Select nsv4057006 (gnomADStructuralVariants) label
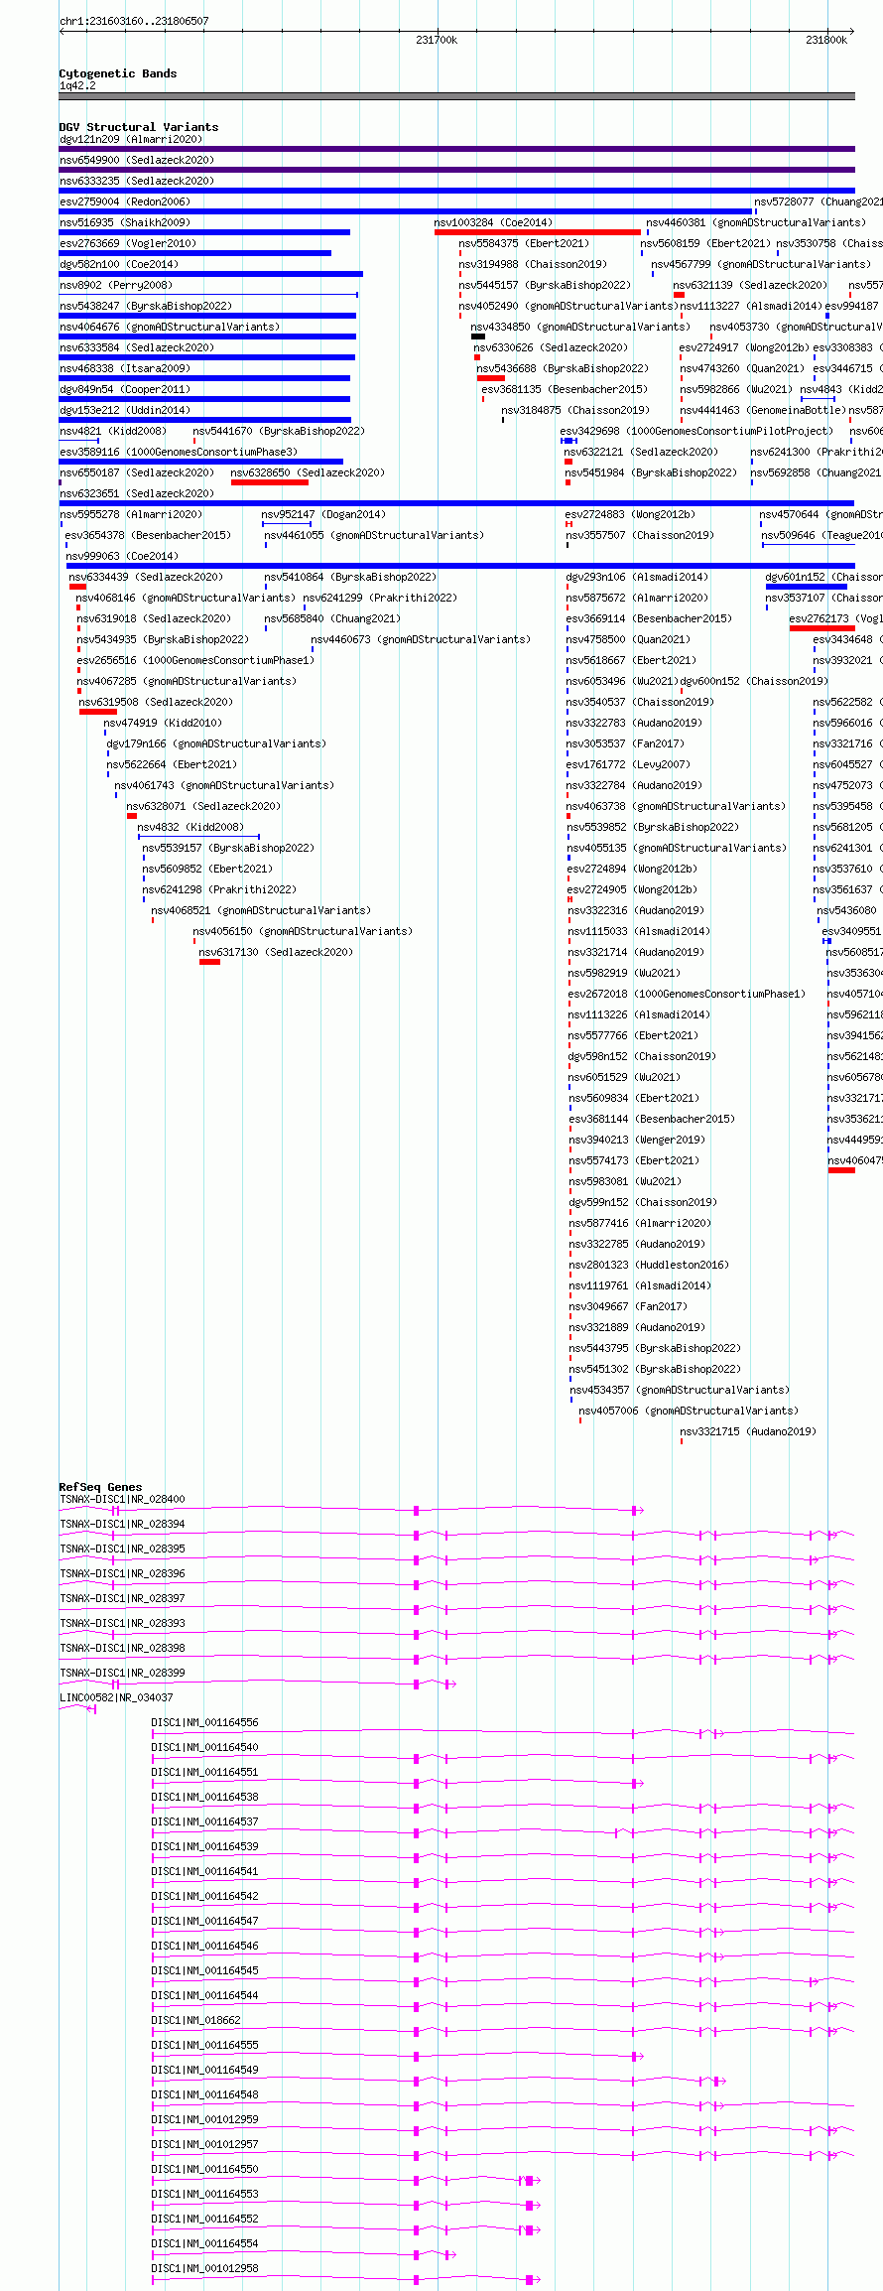The image size is (883, 2291). coord(689,1411)
